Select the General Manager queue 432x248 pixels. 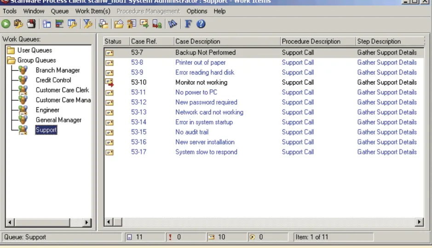coord(58,120)
